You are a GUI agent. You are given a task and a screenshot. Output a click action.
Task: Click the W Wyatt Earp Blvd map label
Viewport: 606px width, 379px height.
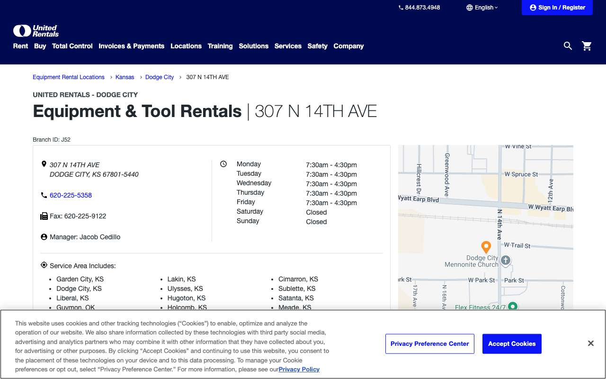coord(551,208)
